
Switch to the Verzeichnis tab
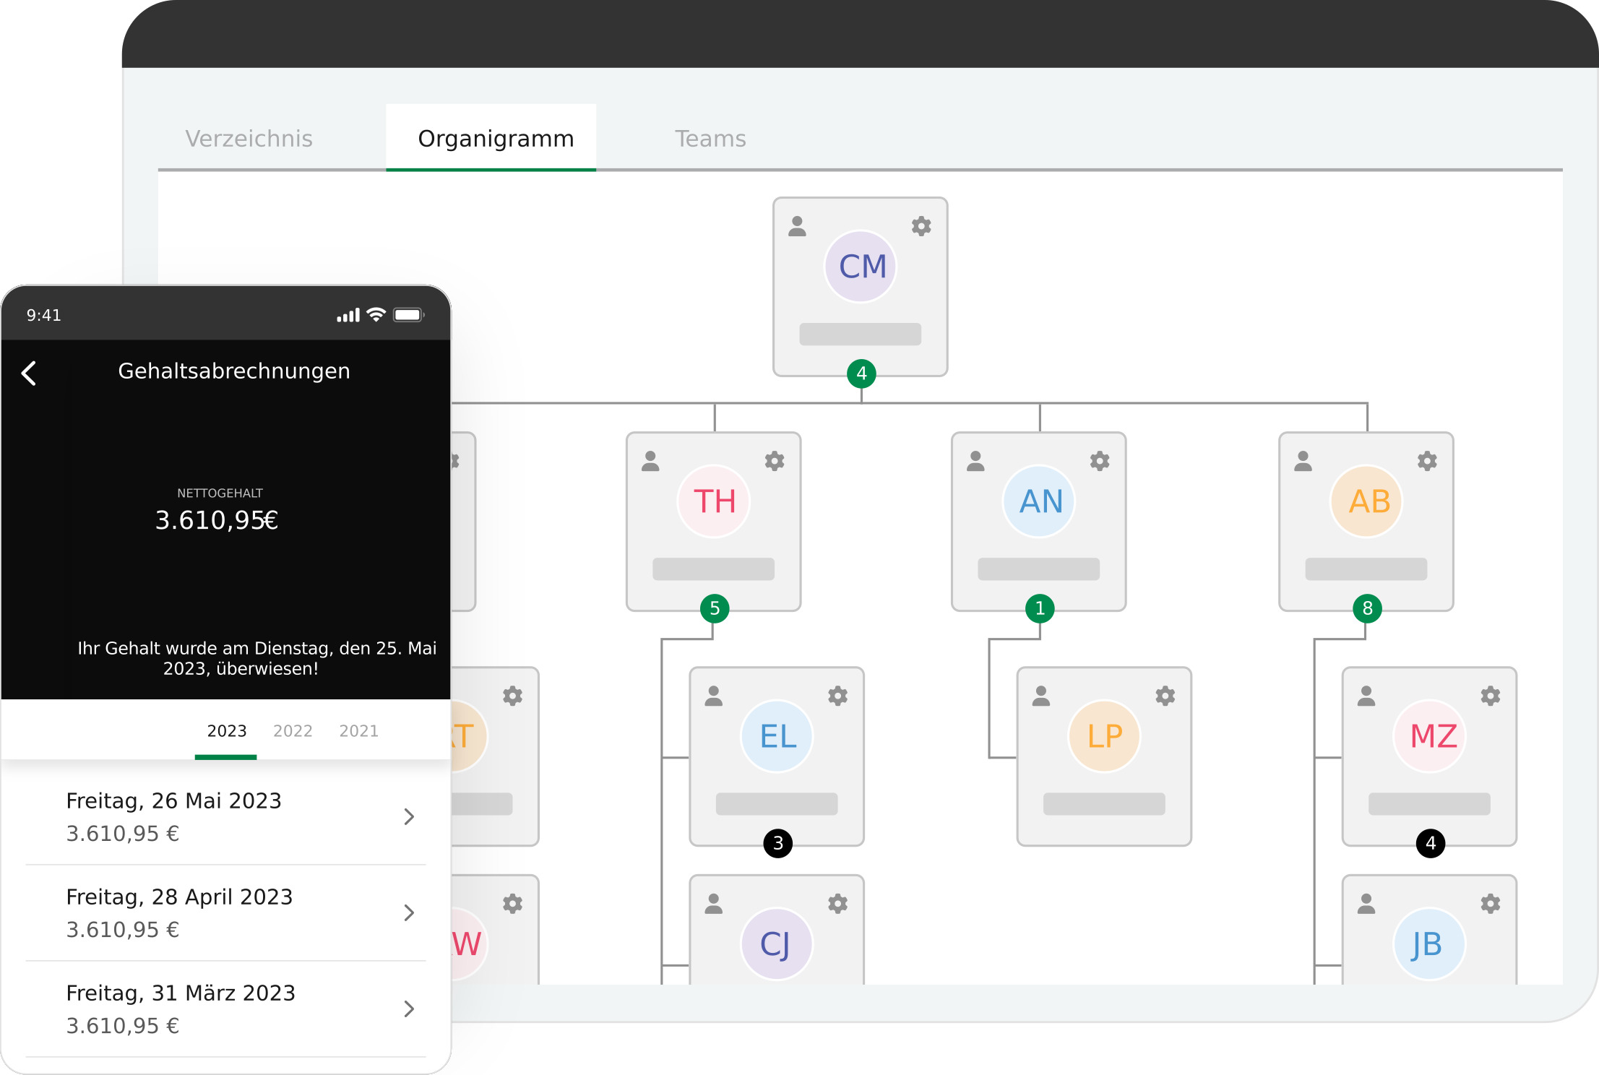(249, 138)
